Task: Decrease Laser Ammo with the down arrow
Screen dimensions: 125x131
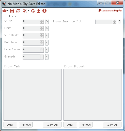Action: pyautogui.click(x=42, y=51)
